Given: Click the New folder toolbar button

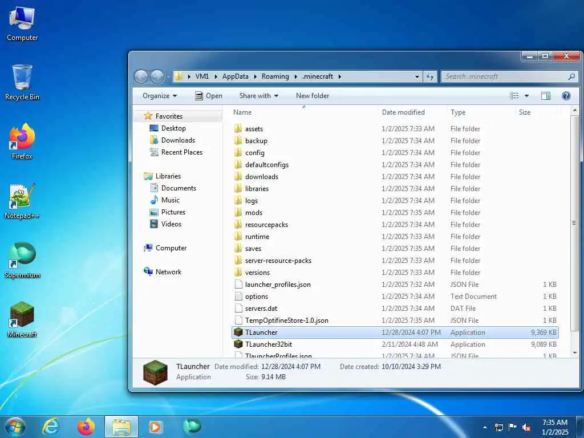Looking at the screenshot, I should (x=313, y=96).
